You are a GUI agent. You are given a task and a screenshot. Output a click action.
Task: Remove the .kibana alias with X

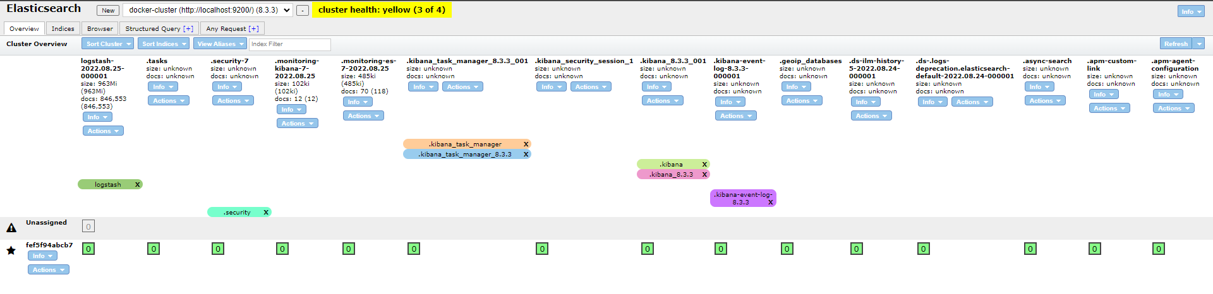pos(704,165)
